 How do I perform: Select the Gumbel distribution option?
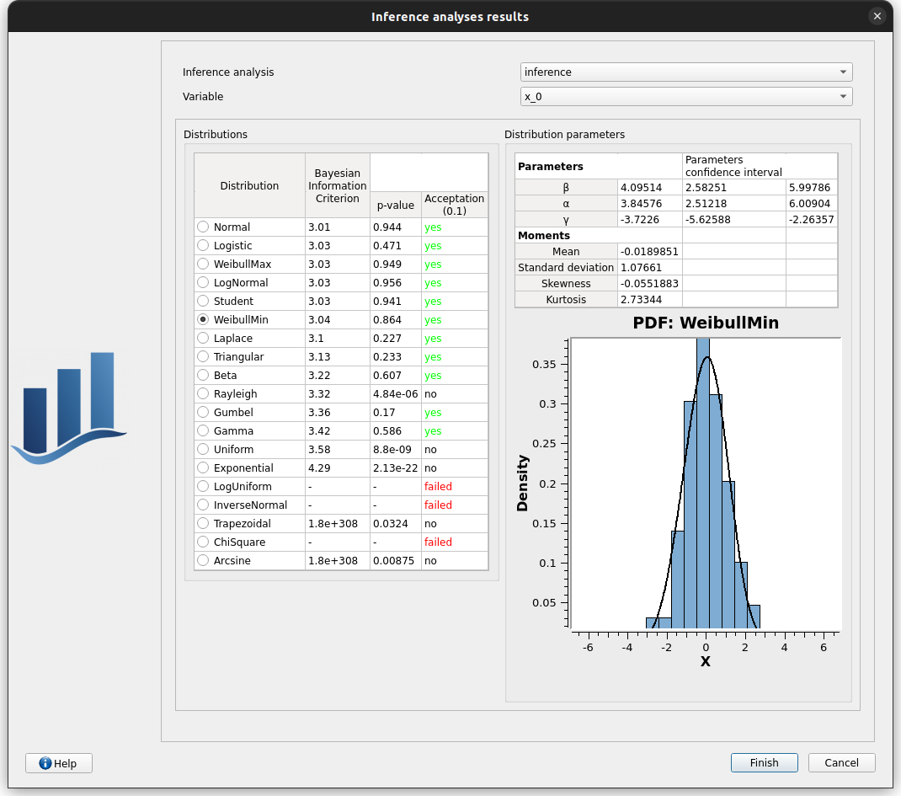pos(203,413)
